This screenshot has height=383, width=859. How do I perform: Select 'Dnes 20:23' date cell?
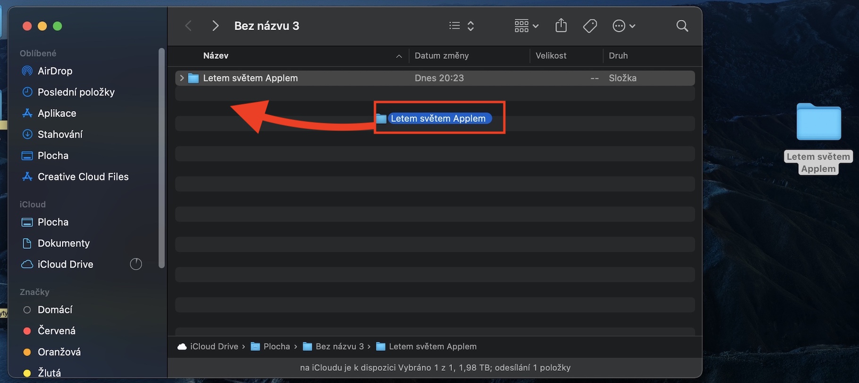(x=439, y=78)
